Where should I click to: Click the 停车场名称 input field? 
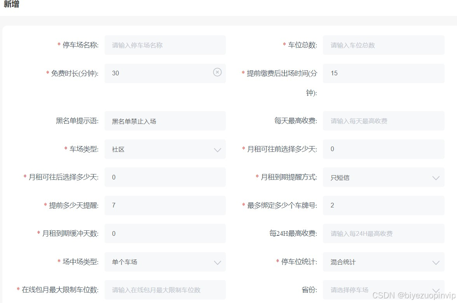[165, 45]
